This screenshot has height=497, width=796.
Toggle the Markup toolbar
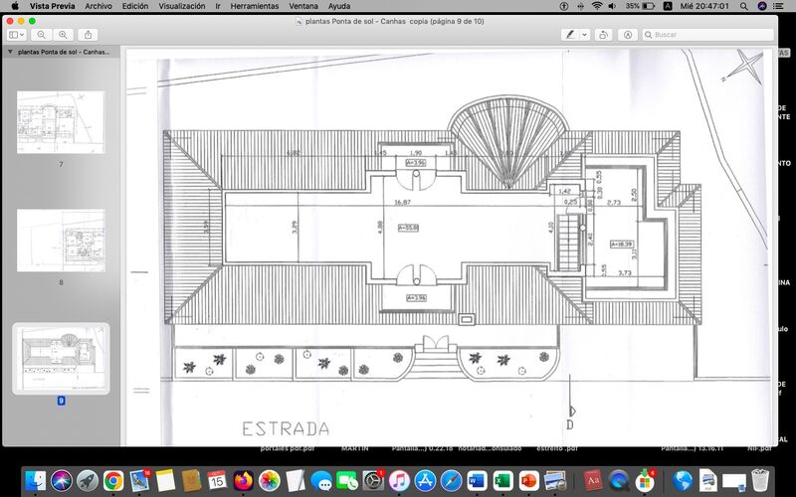pyautogui.click(x=628, y=35)
